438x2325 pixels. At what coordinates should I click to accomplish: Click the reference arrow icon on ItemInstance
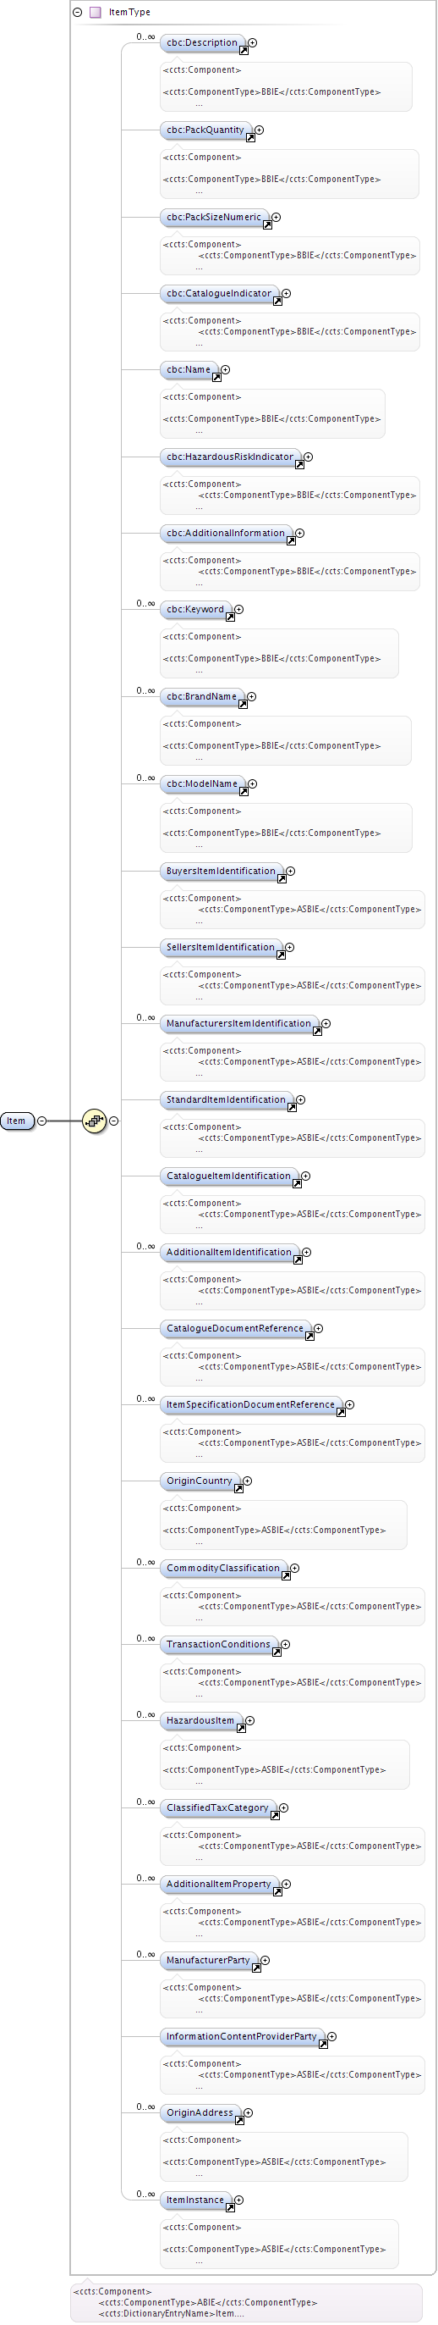[x=230, y=2207]
